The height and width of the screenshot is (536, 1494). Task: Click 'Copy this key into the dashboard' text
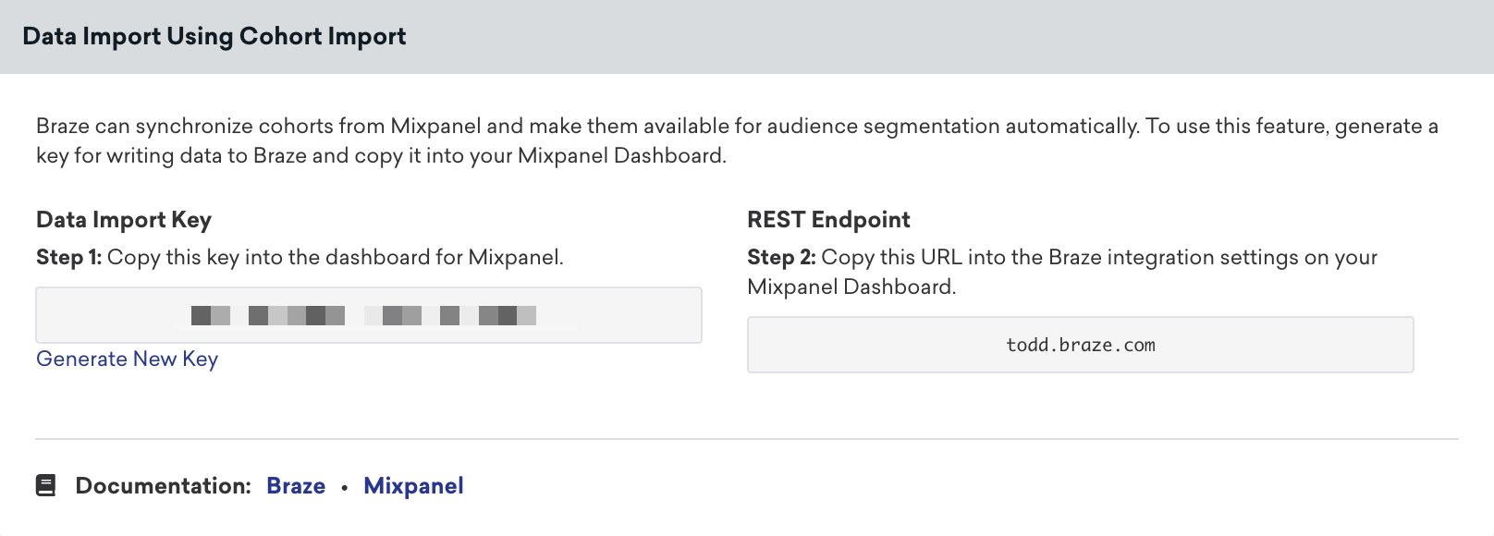335,257
